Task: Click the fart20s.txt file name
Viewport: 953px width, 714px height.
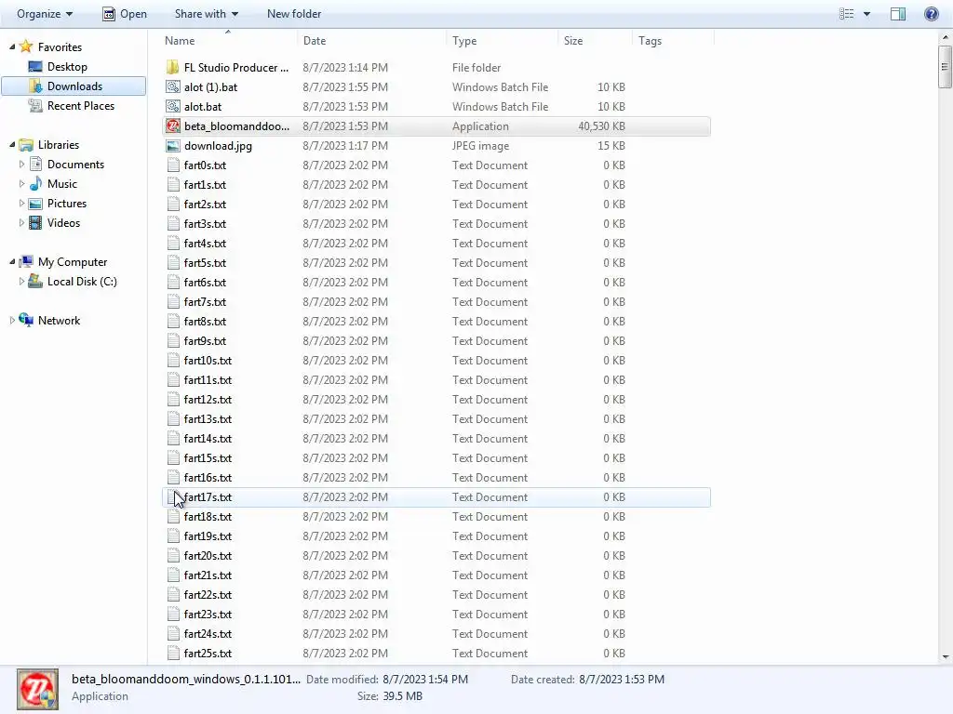Action: coord(208,556)
